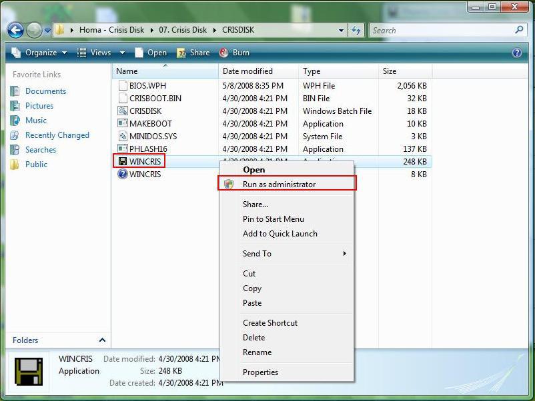Image resolution: width=535 pixels, height=401 pixels.
Task: Click the Music sidebar icon
Action: pyautogui.click(x=15, y=121)
